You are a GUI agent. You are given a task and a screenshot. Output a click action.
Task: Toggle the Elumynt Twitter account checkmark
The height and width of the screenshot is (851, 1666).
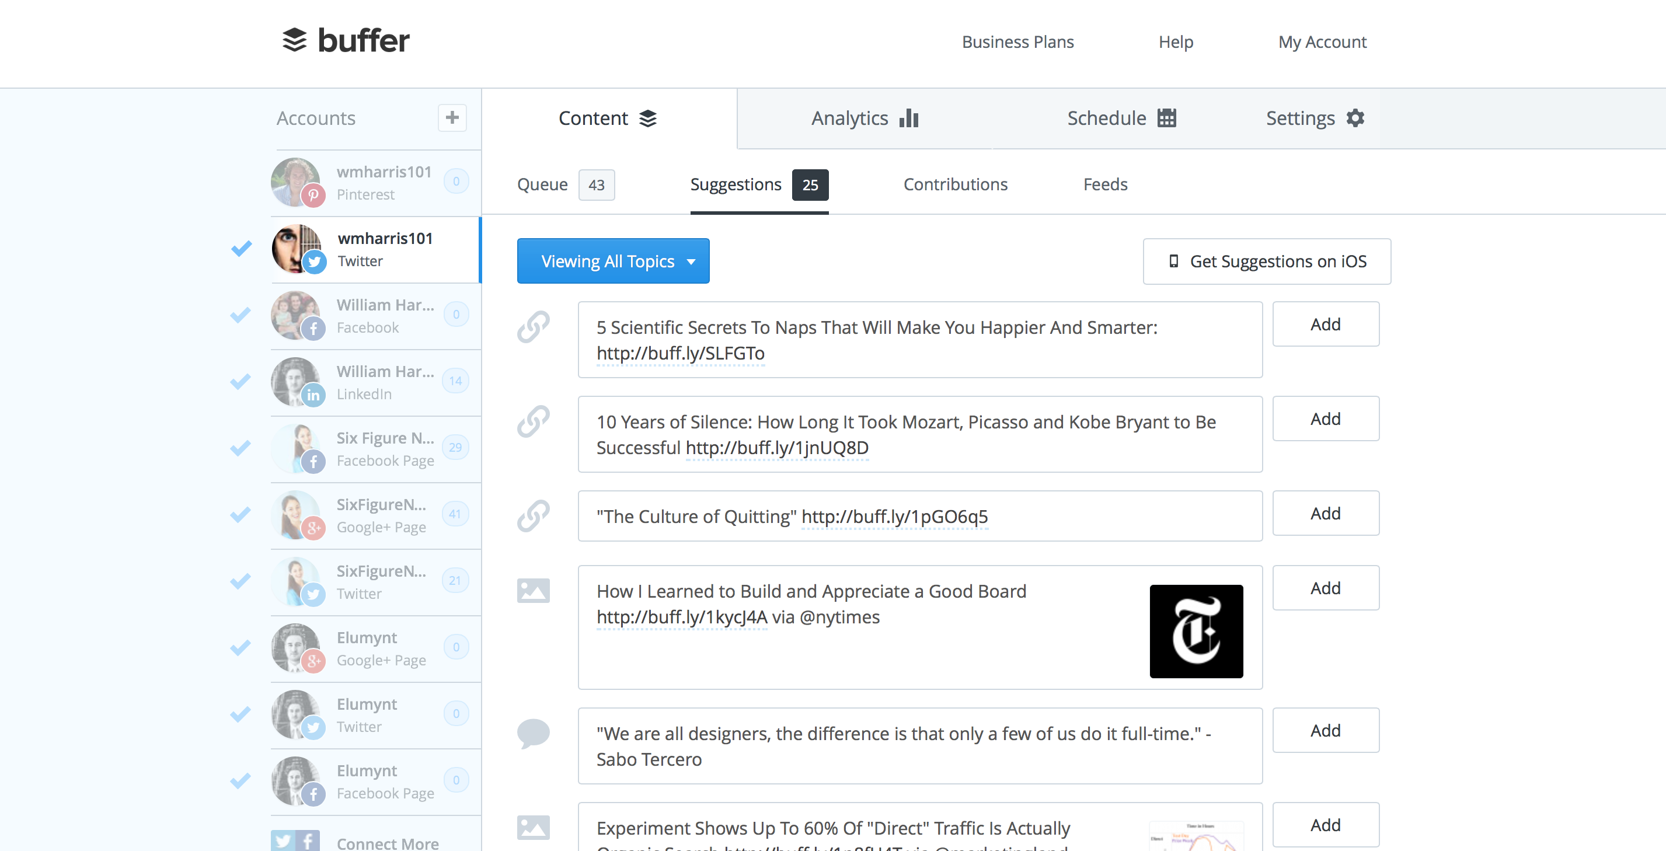pyautogui.click(x=241, y=714)
